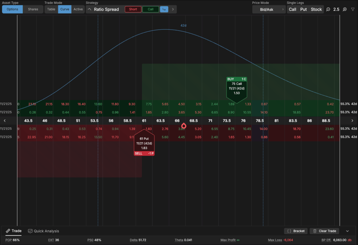Click the swap direction arrow icon
The image size is (358, 245).
pyautogui.click(x=164, y=9)
